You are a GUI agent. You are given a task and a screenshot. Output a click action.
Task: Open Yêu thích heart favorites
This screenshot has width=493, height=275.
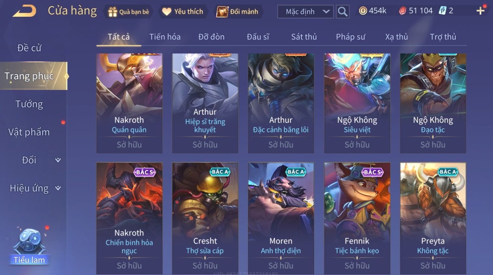point(167,12)
